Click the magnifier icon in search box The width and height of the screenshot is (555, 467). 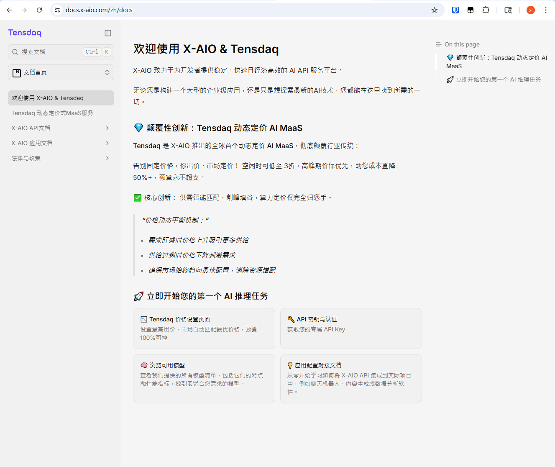click(15, 52)
